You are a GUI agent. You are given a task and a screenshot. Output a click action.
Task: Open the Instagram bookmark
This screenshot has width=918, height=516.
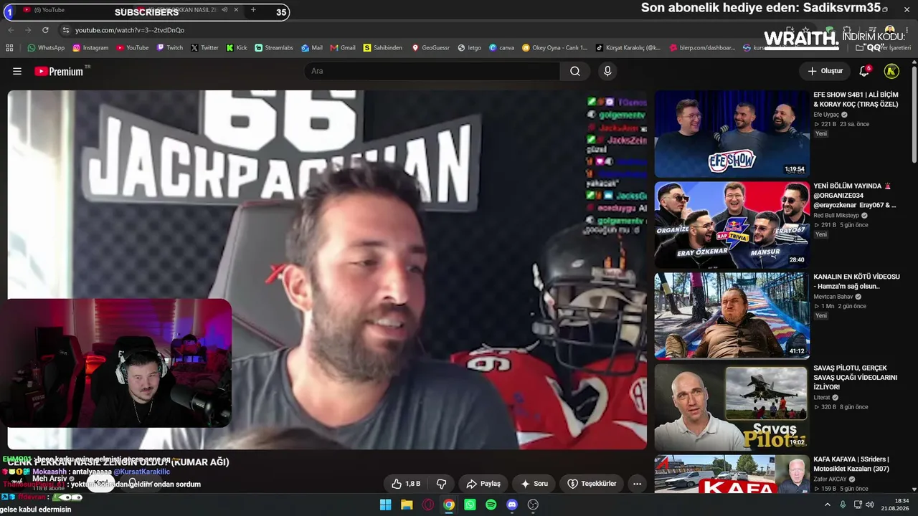click(90, 48)
